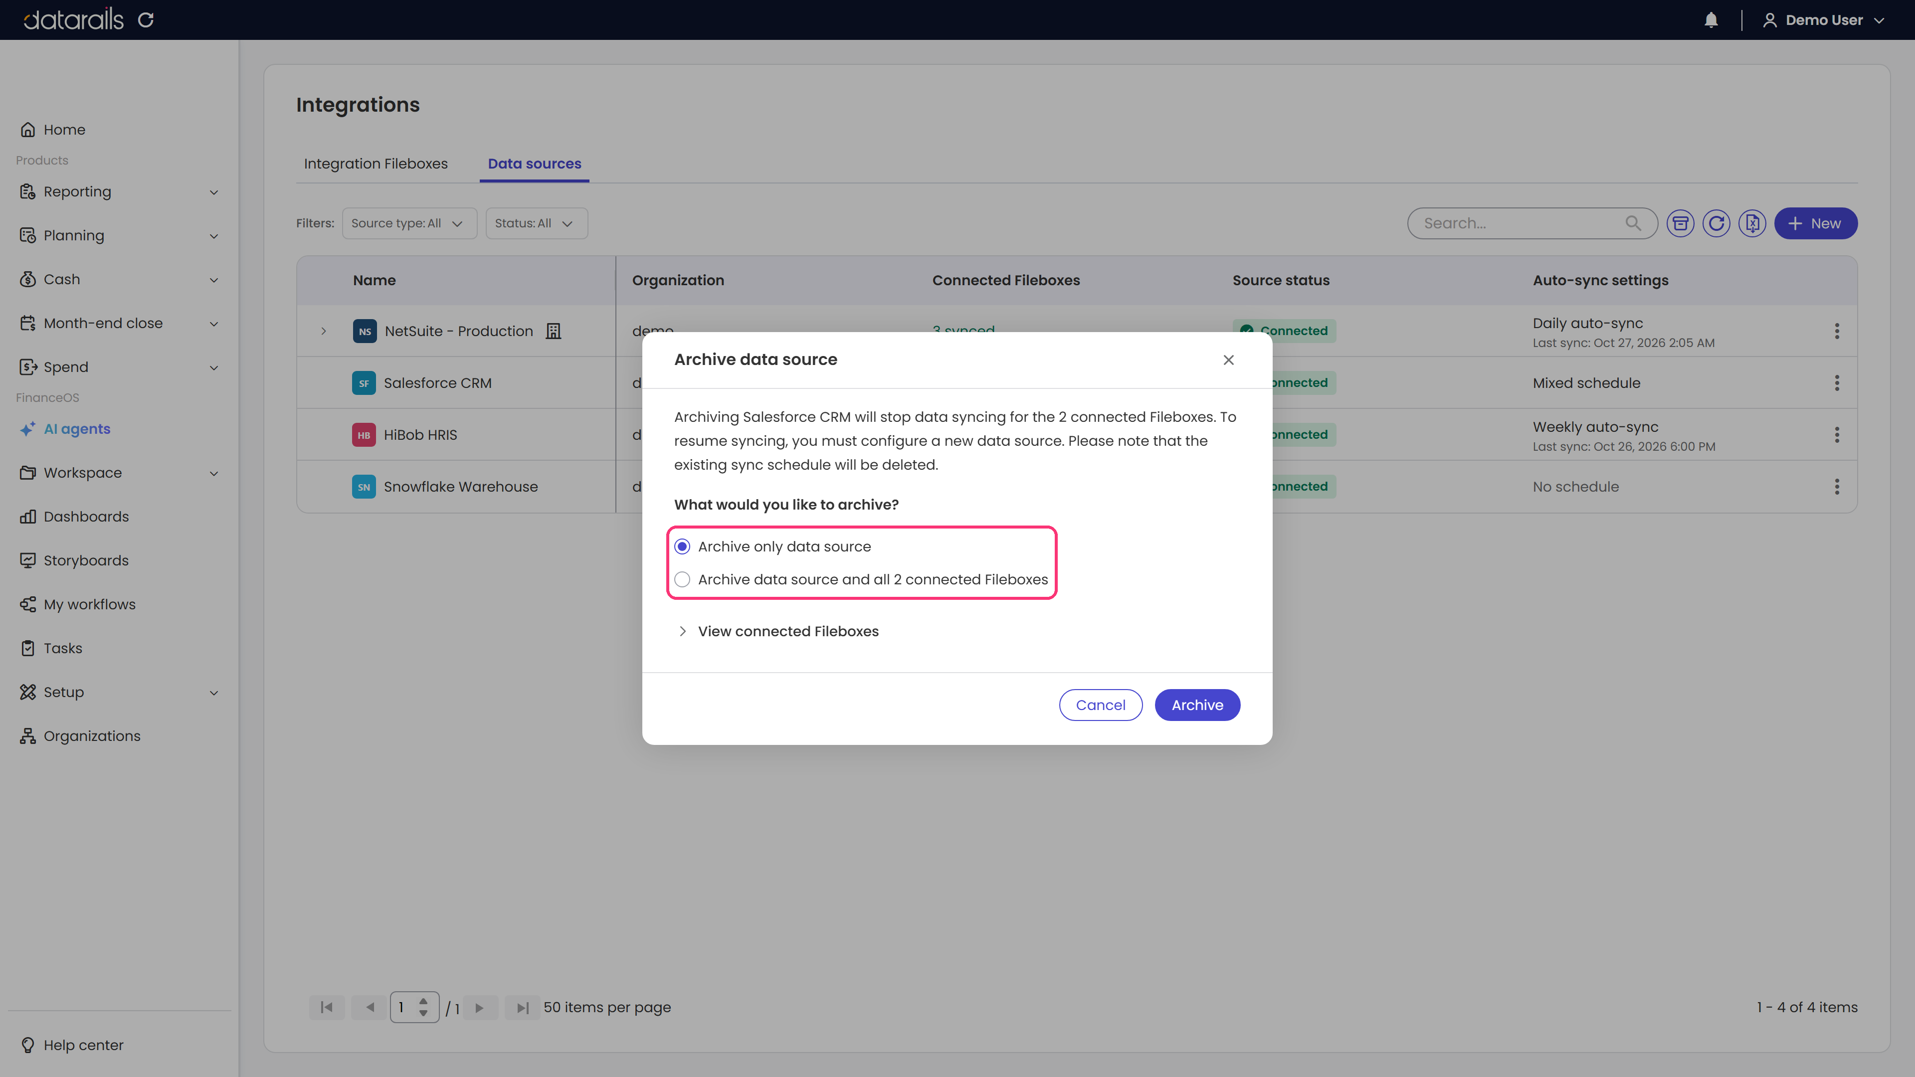This screenshot has width=1915, height=1077.
Task: Expand the Planning sidebar section
Action: tap(119, 236)
